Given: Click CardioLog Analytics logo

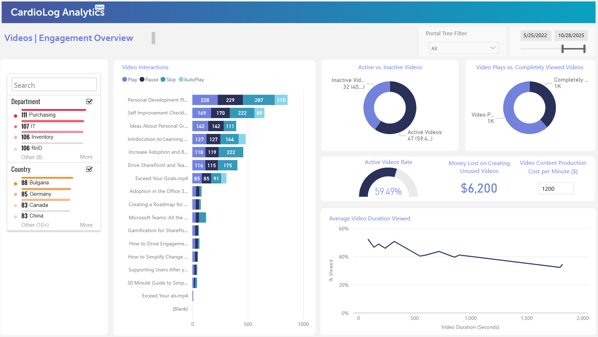Looking at the screenshot, I should pyautogui.click(x=58, y=12).
